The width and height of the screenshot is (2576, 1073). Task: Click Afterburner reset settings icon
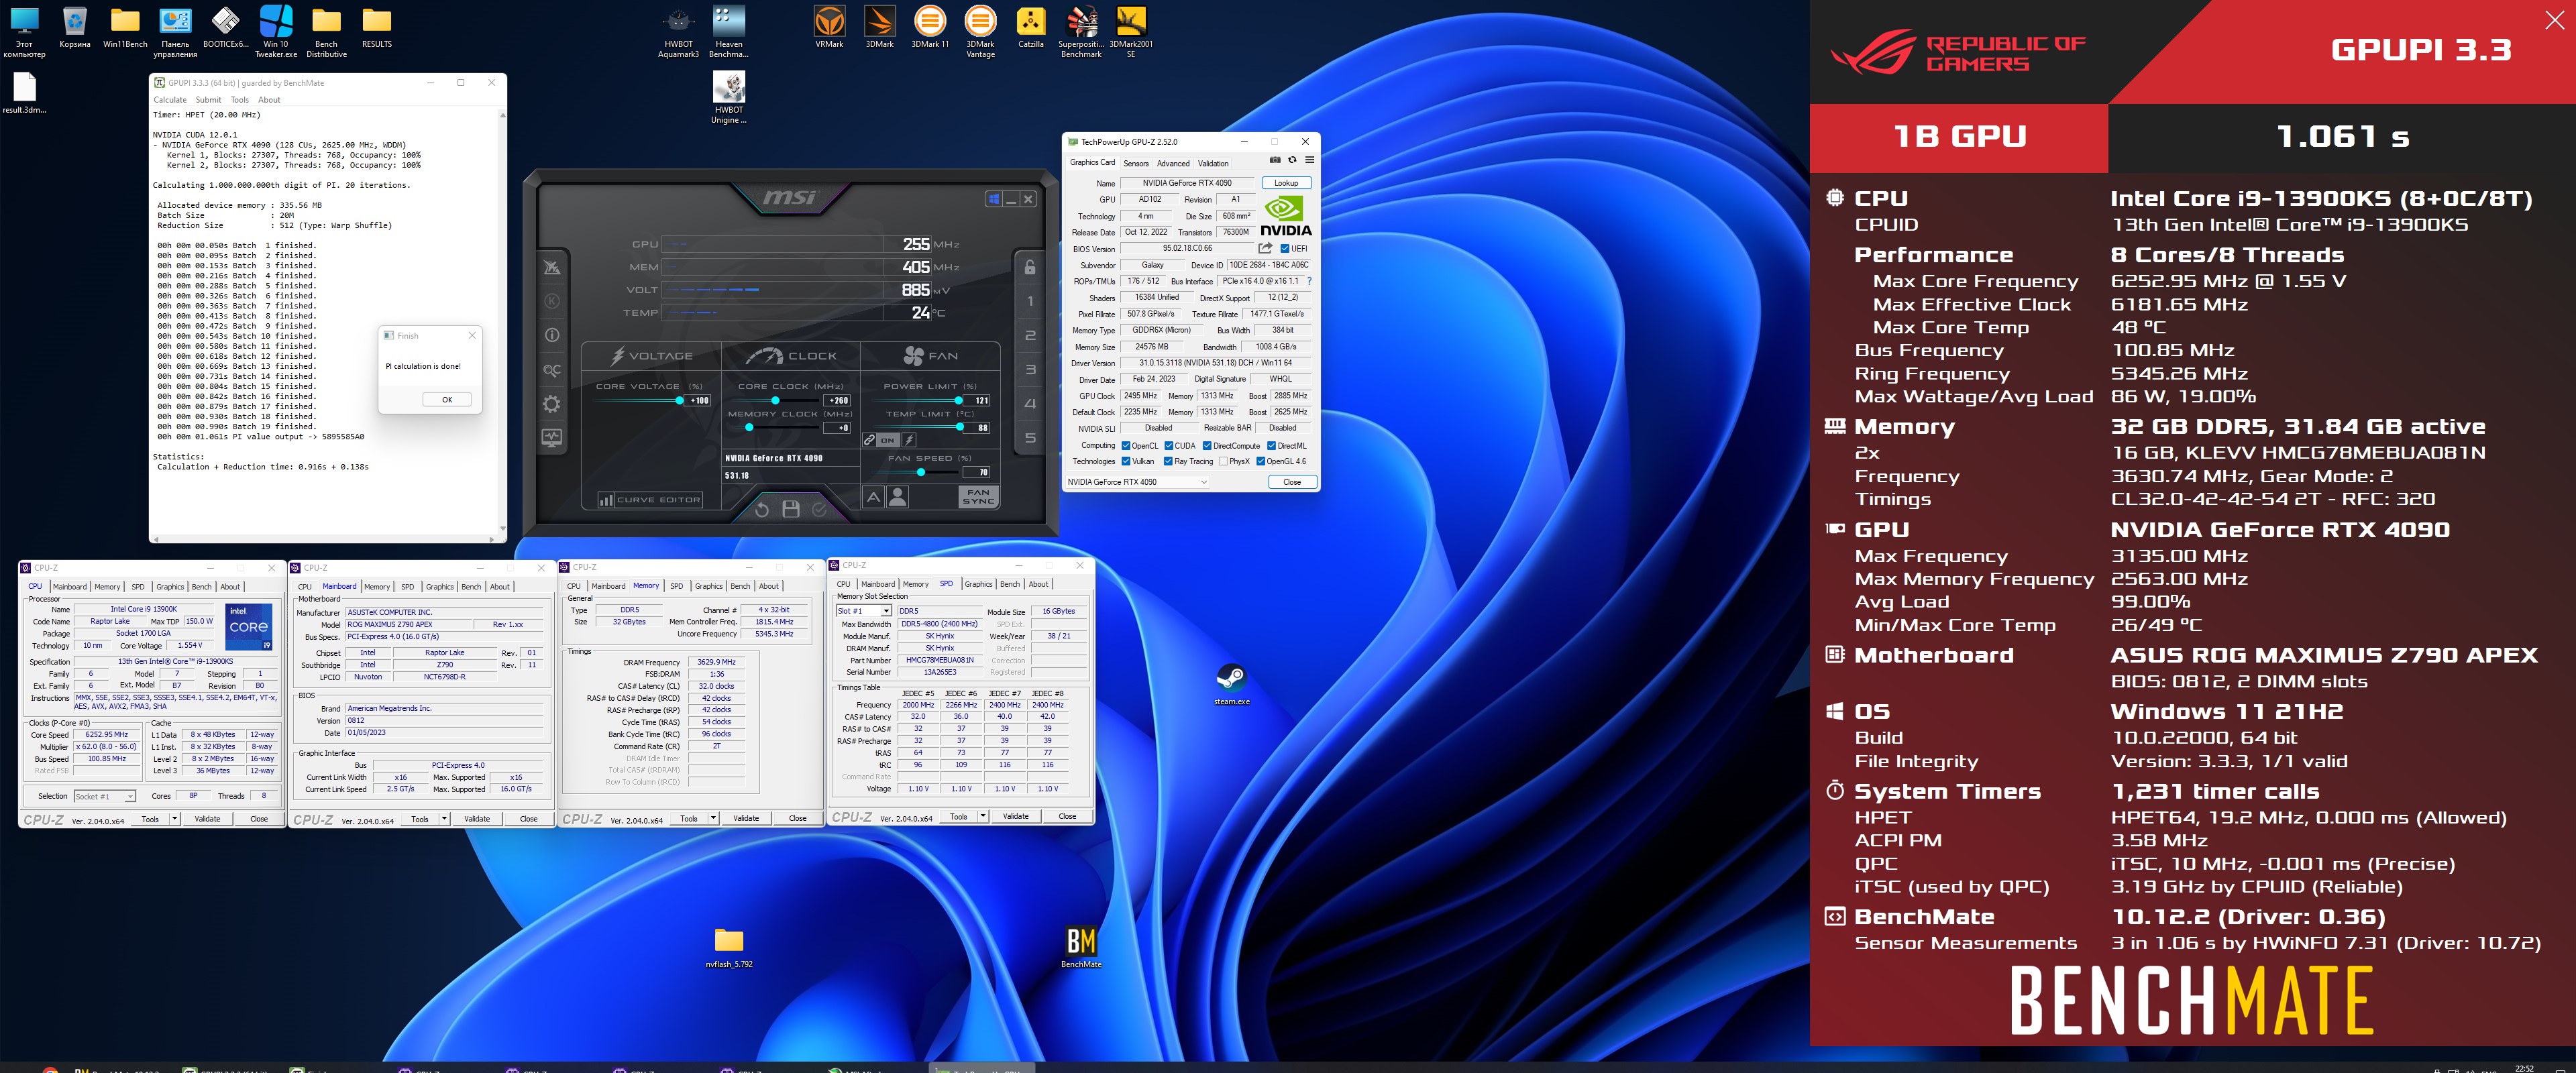point(761,510)
